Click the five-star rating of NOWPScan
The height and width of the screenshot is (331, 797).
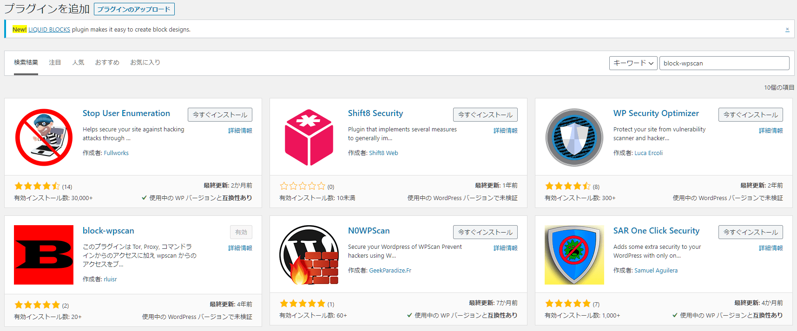click(303, 304)
